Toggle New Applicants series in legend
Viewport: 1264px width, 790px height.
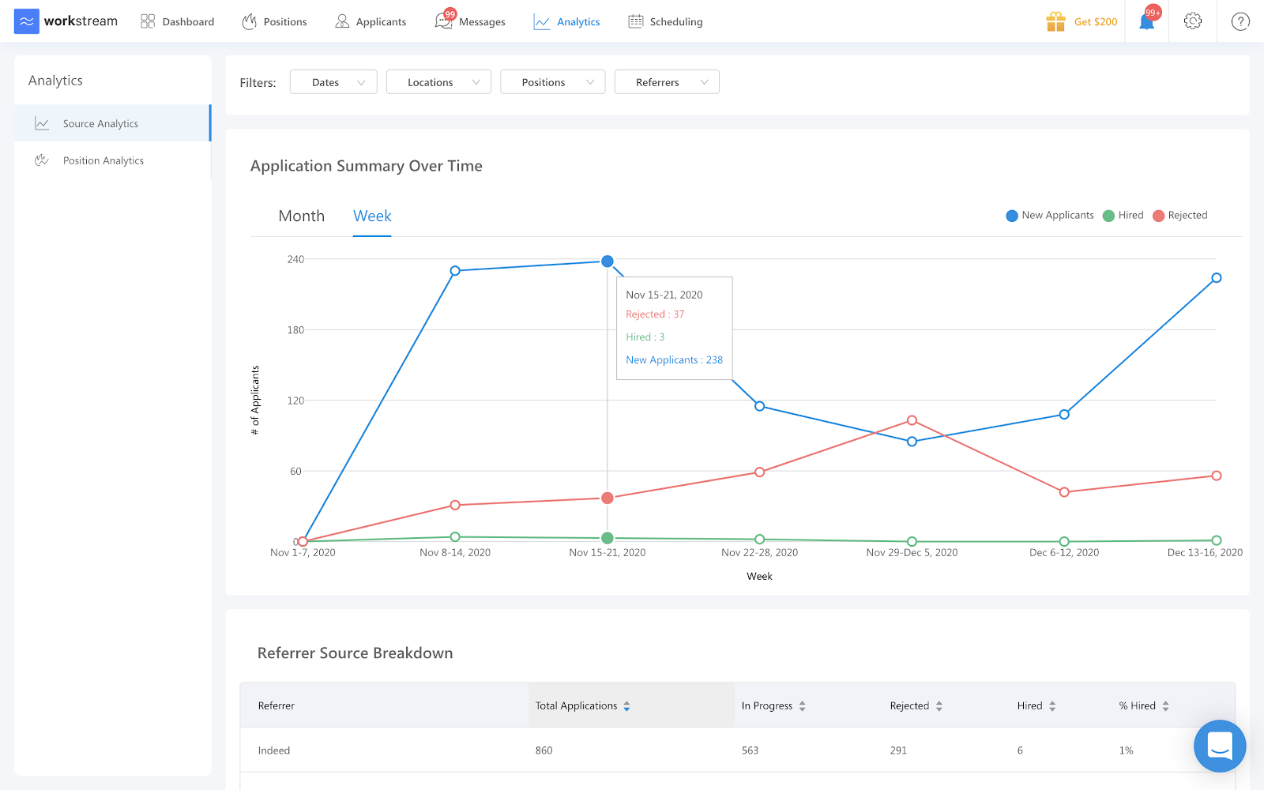click(x=1050, y=216)
